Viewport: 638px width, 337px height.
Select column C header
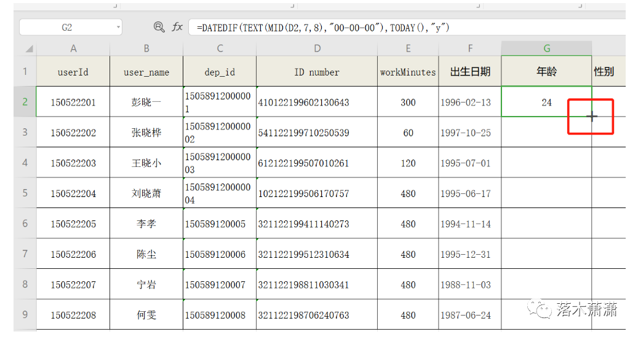pyautogui.click(x=220, y=48)
